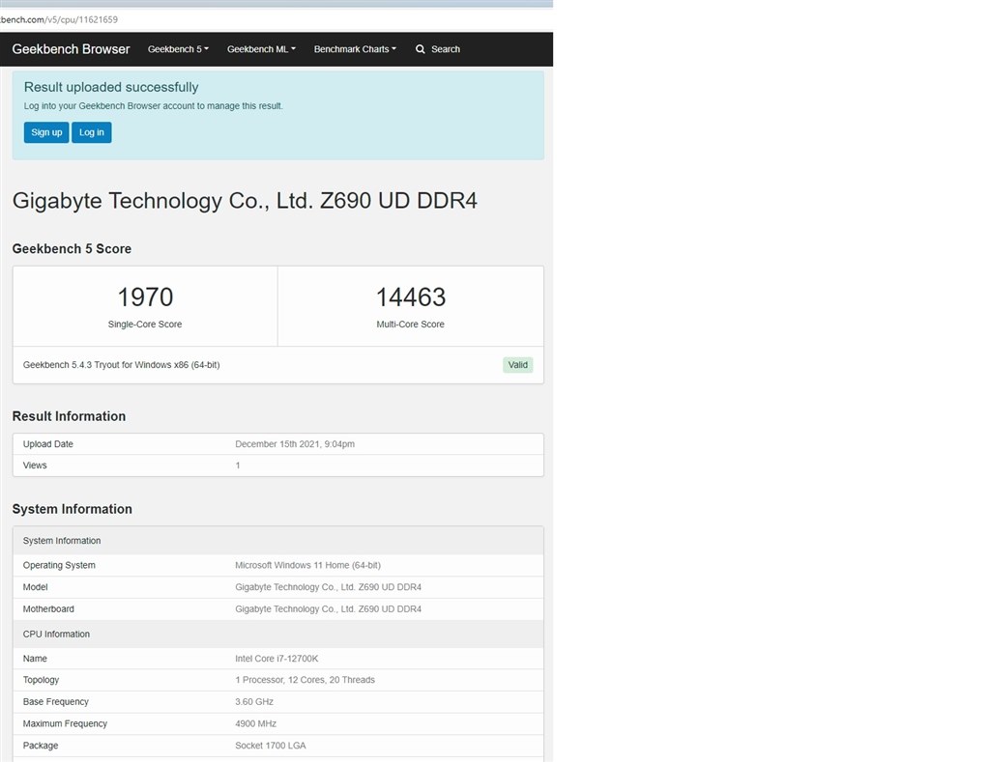Click the Package row label
990x762 pixels.
41,746
